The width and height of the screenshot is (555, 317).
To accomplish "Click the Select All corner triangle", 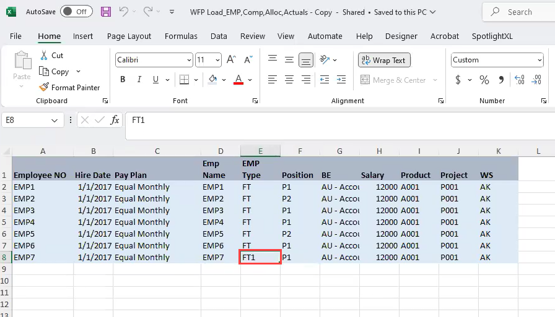I will (x=6, y=152).
